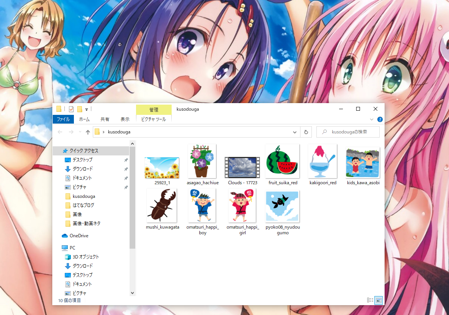Click the Forward navigation arrow
This screenshot has width=449, height=315.
(x=71, y=132)
